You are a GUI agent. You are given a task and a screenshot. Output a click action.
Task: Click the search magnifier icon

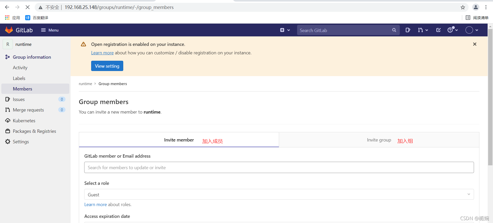point(394,30)
